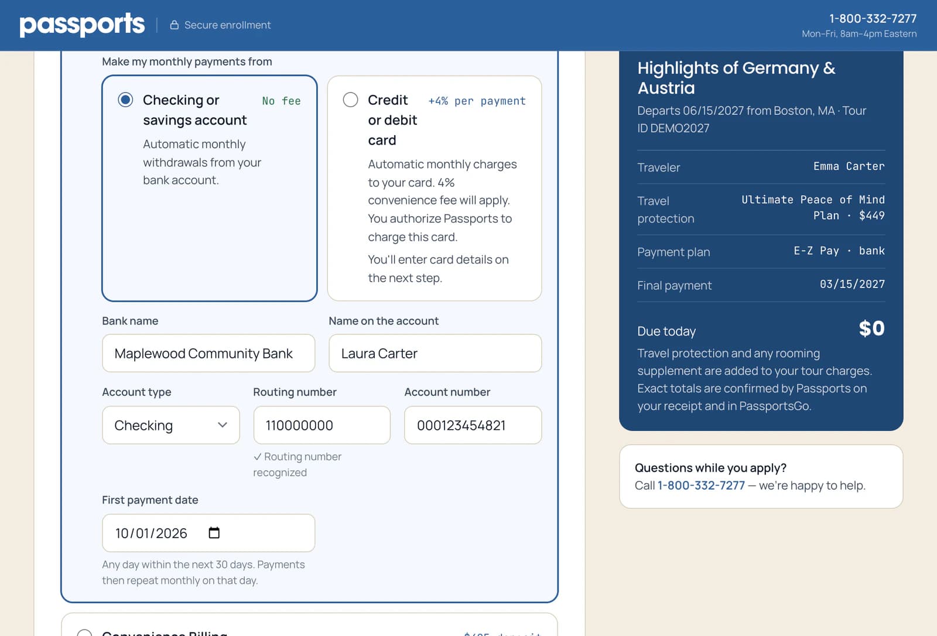Click 'Mon–Fri, 8am–4pm Eastern' hours text
This screenshot has width=937, height=636.
point(859,34)
